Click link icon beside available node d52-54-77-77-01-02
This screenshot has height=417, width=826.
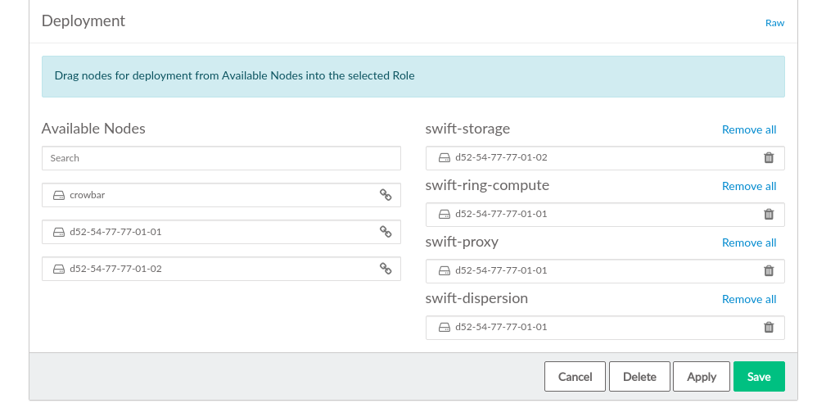(x=385, y=269)
